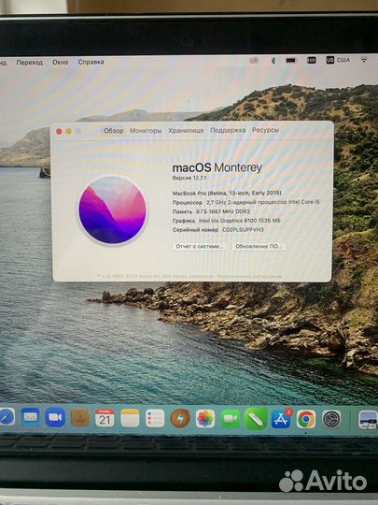Switch to the Хранилище tab
The image size is (378, 505).
[x=186, y=130]
